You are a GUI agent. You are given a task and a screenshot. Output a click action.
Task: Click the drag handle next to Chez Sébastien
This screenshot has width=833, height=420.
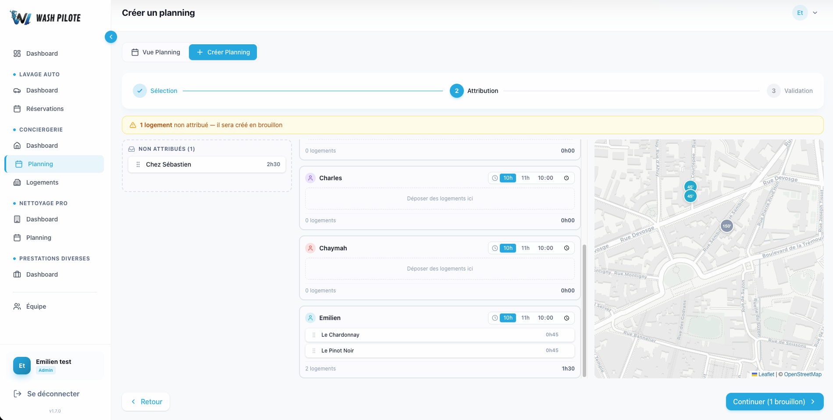point(138,164)
